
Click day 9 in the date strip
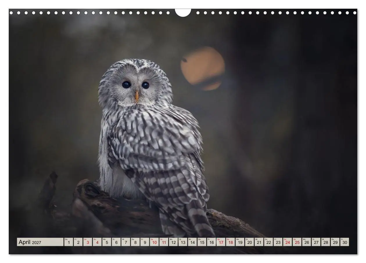pos(145,242)
